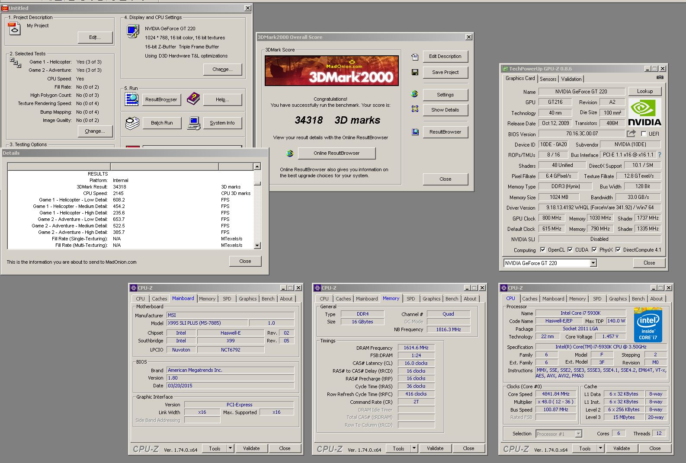
Task: Click the ResultBrowser icon in score window
Action: pos(415,132)
